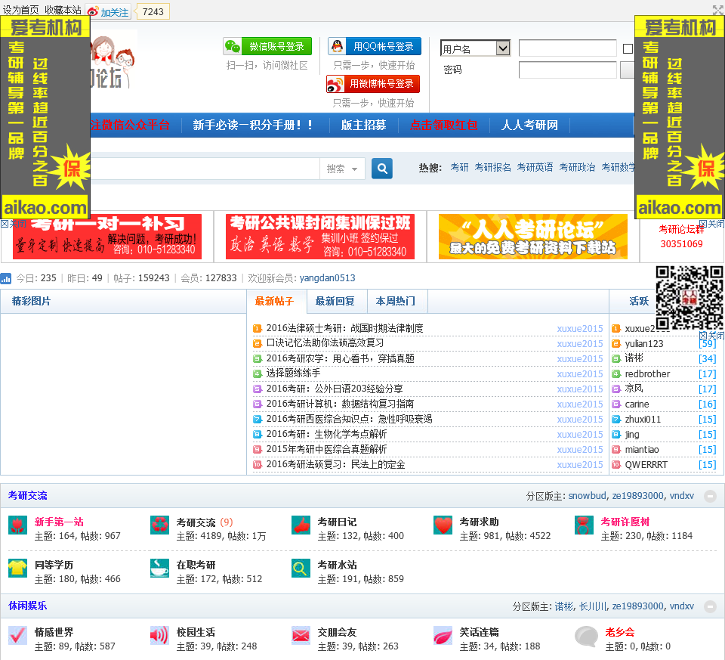Image resolution: width=725 pixels, height=660 pixels.
Task: Click the blue magnifier search button
Action: (382, 169)
